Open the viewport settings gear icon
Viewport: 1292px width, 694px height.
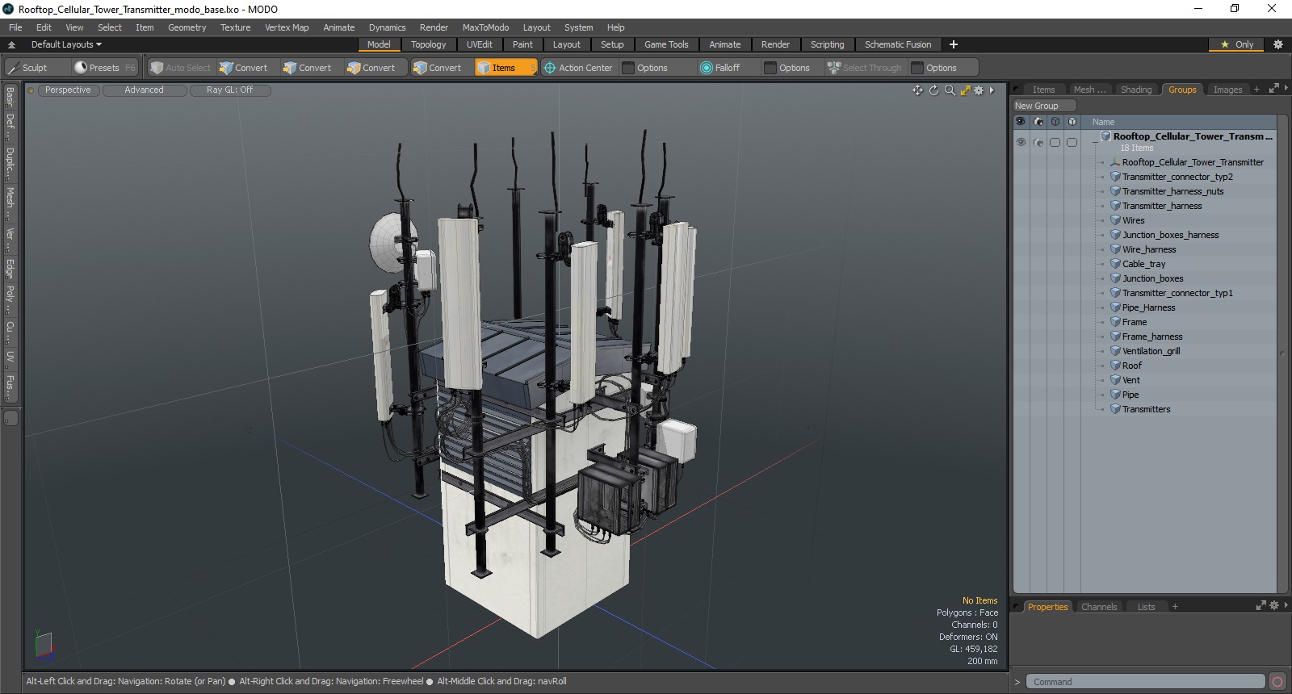pos(979,90)
